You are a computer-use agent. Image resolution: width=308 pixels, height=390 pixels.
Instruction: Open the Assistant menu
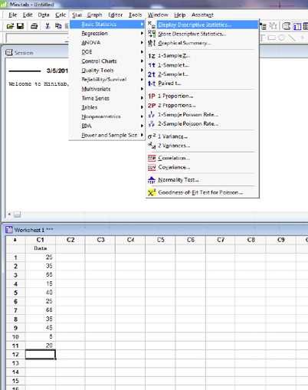(x=202, y=15)
